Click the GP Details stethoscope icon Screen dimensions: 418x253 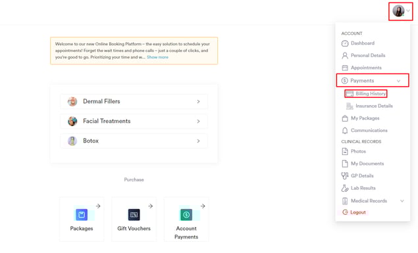tap(345, 176)
